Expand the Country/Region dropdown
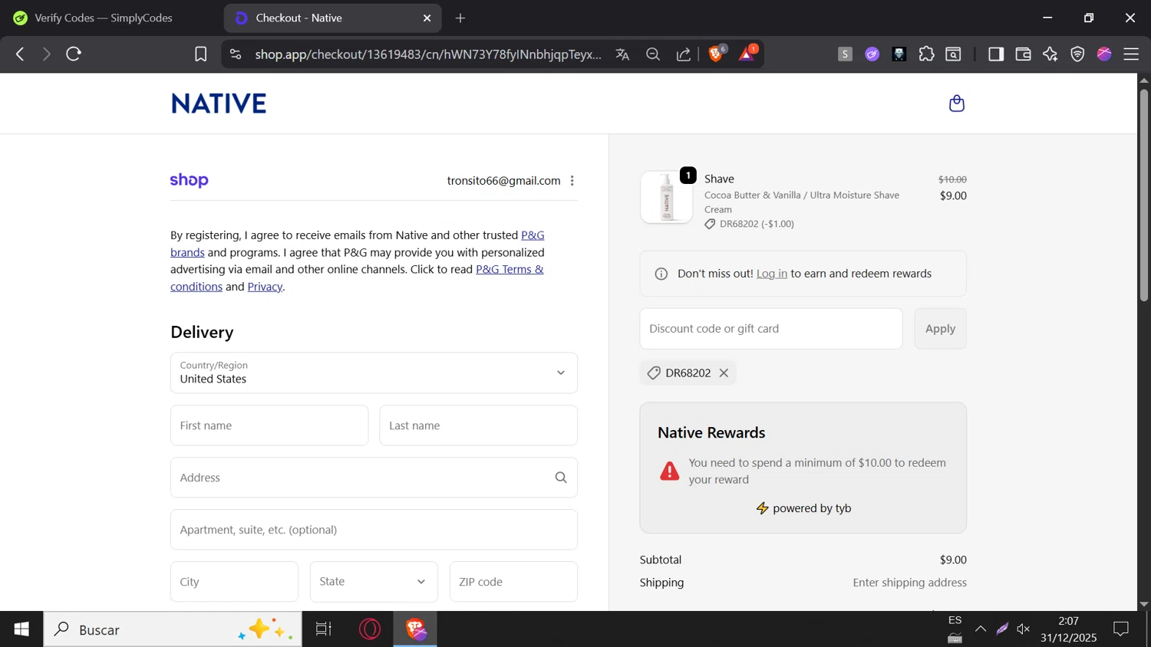 pos(374,373)
